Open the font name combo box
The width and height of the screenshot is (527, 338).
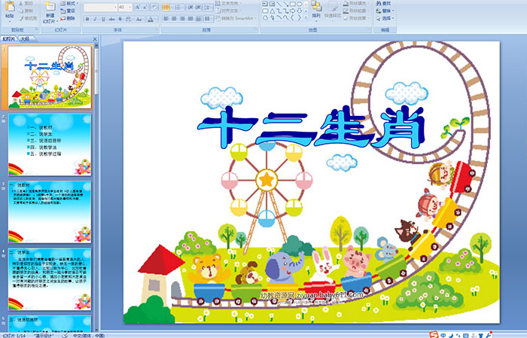point(100,8)
